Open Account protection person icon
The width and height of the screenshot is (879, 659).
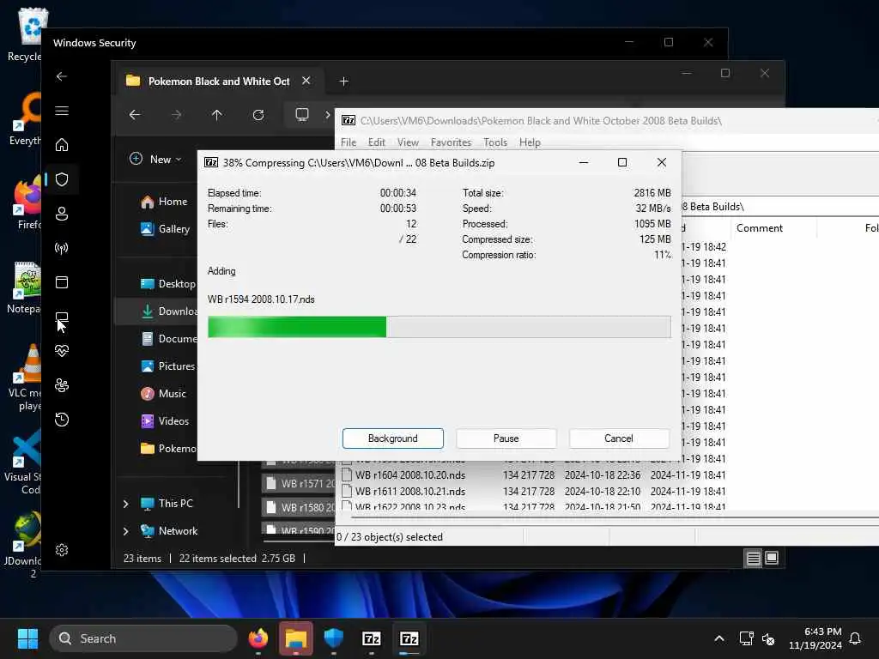pos(62,214)
